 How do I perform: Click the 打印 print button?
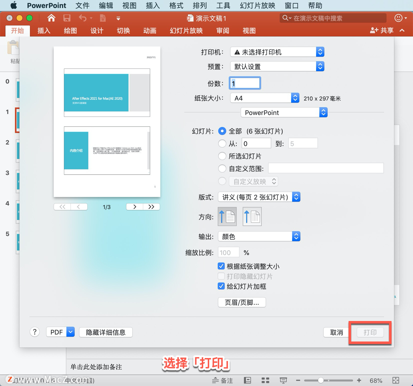click(370, 332)
